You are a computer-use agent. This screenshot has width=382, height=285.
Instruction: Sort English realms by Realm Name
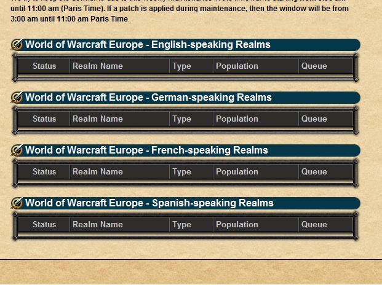pyautogui.click(x=98, y=66)
